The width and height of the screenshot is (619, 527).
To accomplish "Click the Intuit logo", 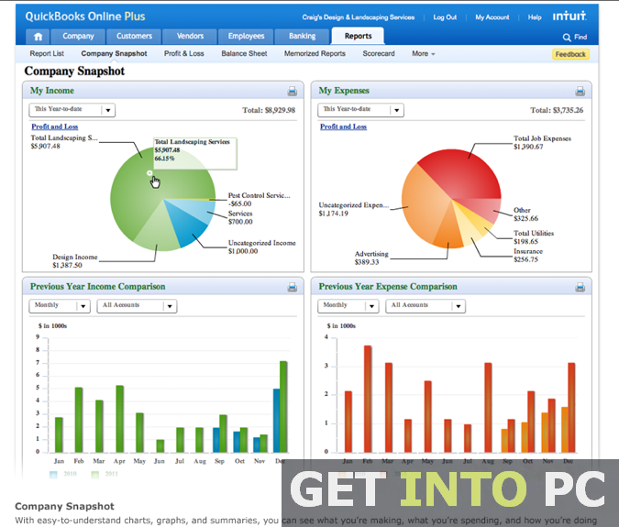I will tap(569, 16).
